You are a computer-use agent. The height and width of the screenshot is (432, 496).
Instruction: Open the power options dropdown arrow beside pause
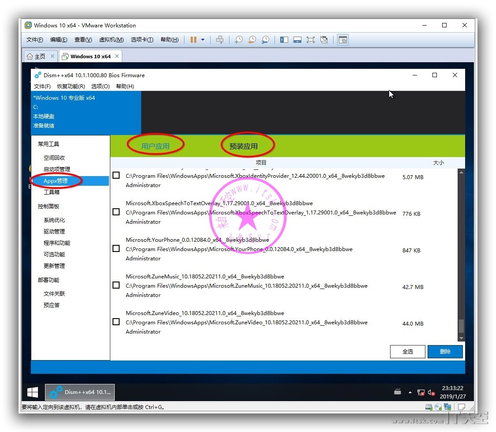coord(203,40)
